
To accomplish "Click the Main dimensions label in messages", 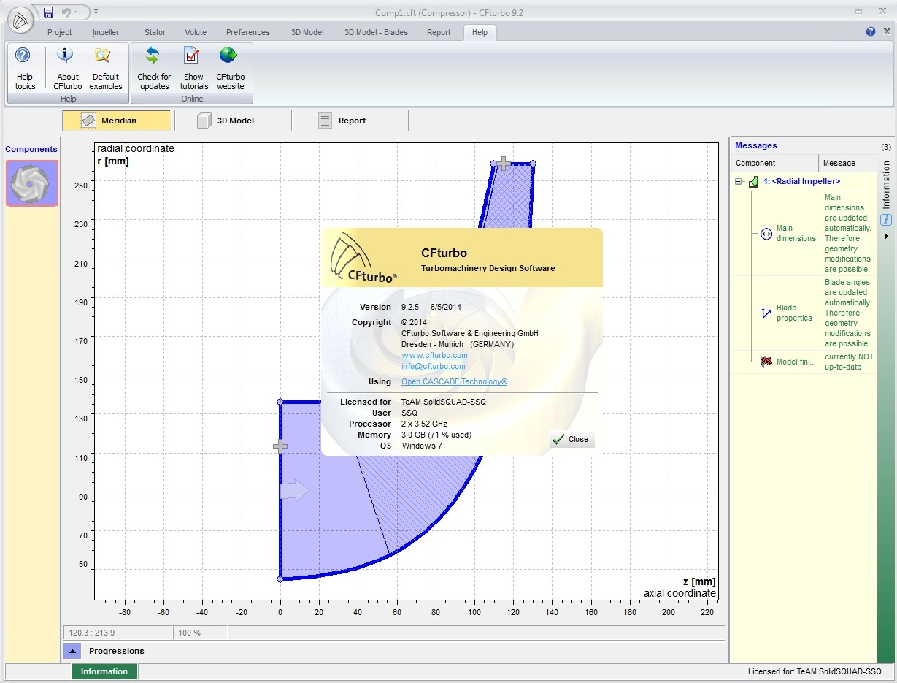I will (x=796, y=233).
